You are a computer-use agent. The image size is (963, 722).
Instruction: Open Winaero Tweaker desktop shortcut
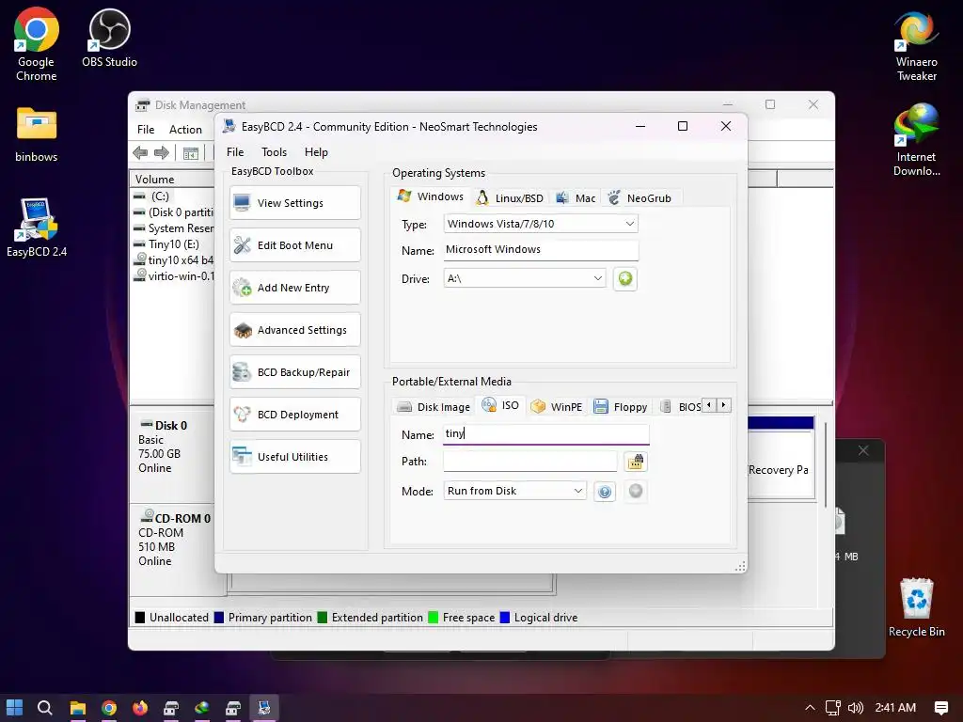coord(916,47)
